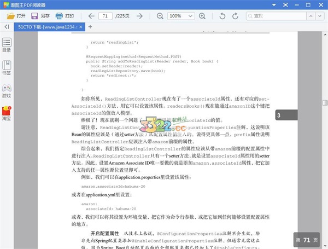
Task: Open the 游戏 games sidebar item
Action: [x=7, y=91]
